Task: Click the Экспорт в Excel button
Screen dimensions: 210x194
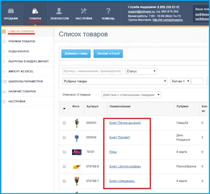Action: click(x=108, y=54)
